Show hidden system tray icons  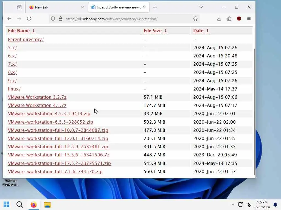coord(233,205)
